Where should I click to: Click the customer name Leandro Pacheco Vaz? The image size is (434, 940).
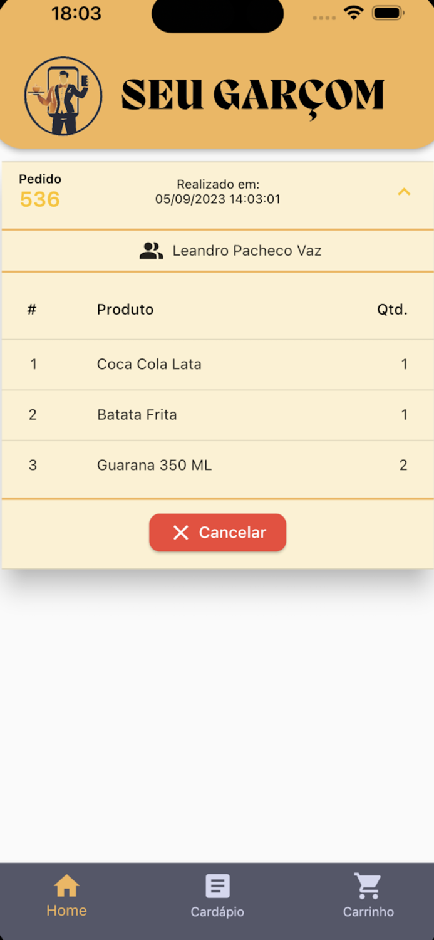[x=247, y=250]
